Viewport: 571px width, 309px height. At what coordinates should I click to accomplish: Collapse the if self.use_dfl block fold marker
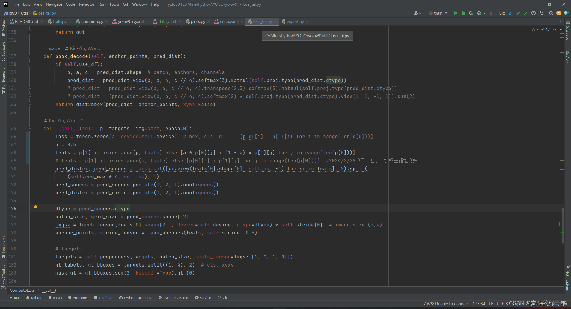tap(29, 64)
